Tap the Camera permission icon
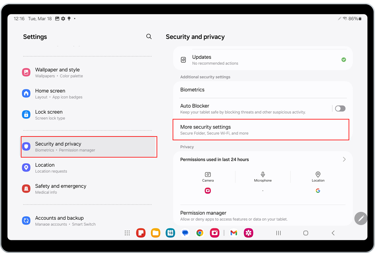 (208, 174)
